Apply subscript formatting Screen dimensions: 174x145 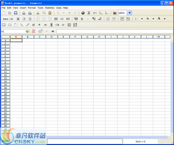click(x=128, y=19)
